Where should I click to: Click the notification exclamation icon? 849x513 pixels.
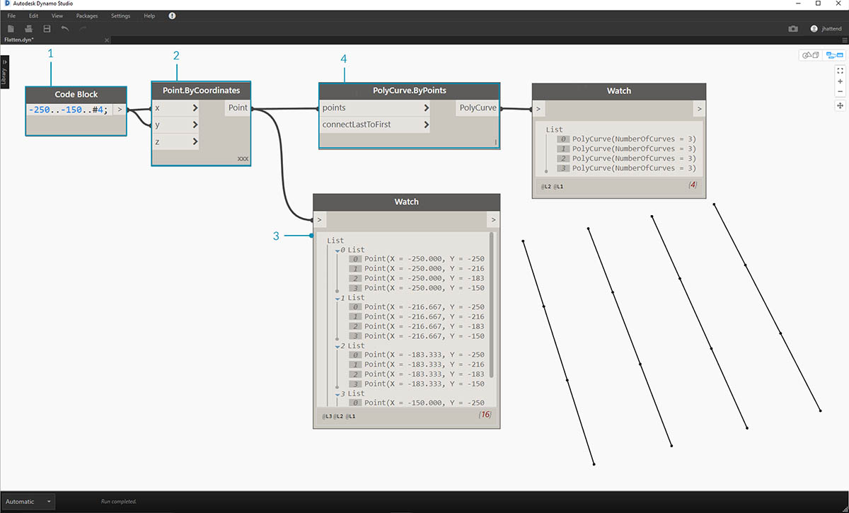point(173,16)
